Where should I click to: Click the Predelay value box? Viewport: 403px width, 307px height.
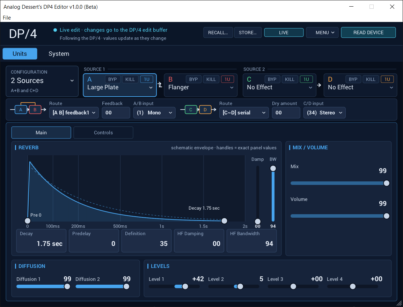(94, 241)
